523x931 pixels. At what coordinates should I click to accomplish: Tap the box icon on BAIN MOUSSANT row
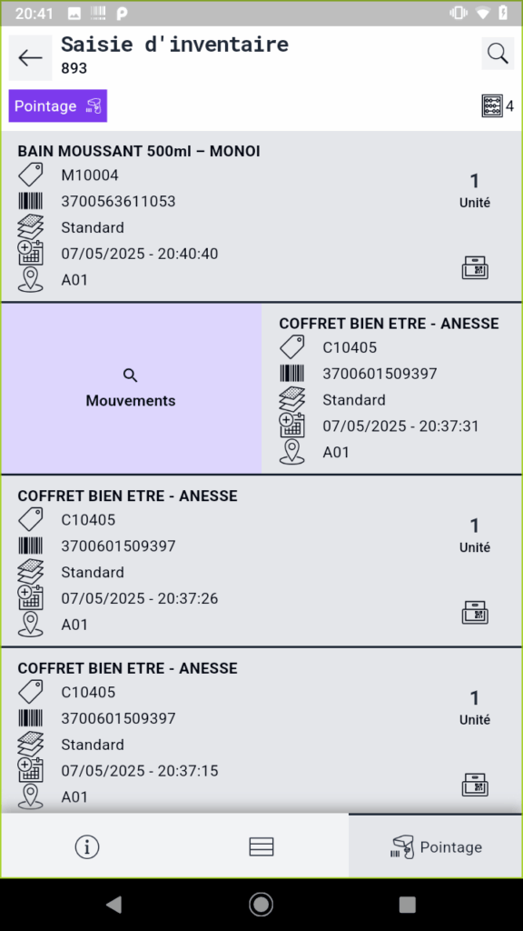(475, 268)
